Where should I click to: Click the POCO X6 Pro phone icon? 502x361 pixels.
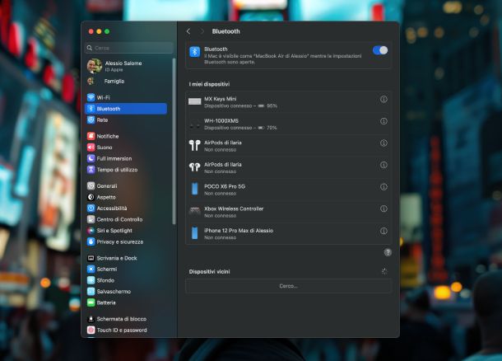(x=195, y=190)
